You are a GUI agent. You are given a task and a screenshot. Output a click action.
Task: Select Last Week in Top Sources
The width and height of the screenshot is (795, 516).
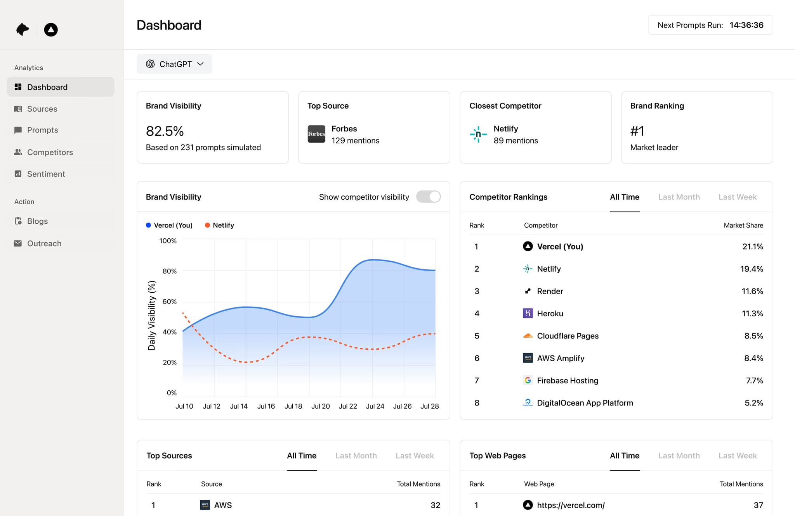click(x=415, y=456)
